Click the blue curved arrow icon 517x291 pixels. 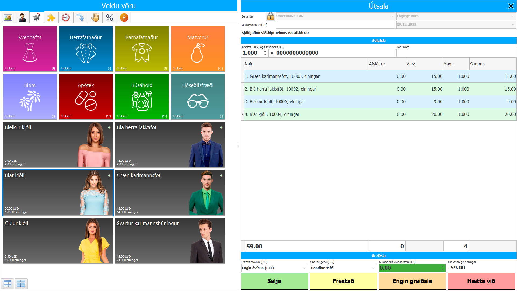[80, 18]
